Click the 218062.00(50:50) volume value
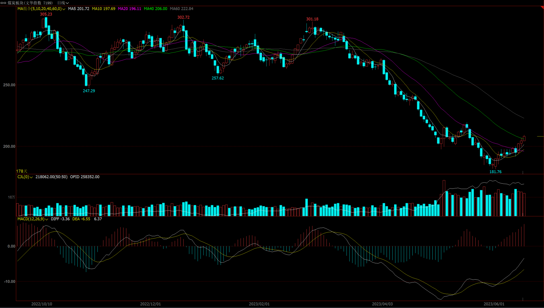 51,177
